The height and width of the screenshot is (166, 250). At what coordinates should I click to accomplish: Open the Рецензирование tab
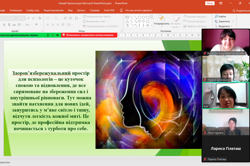(54, 10)
